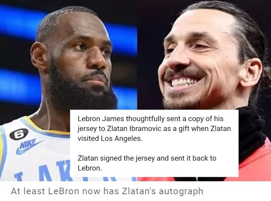The image size is (271, 201).
Task: Click the final word "Lebron." in the text box
Action: tap(90, 168)
